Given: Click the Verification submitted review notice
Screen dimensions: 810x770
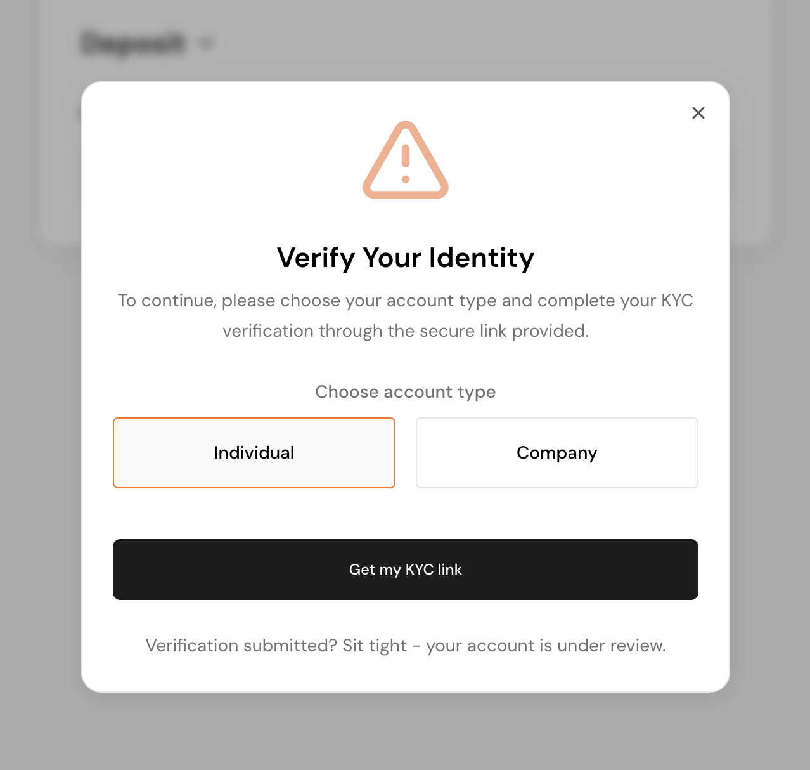Looking at the screenshot, I should coord(406,646).
